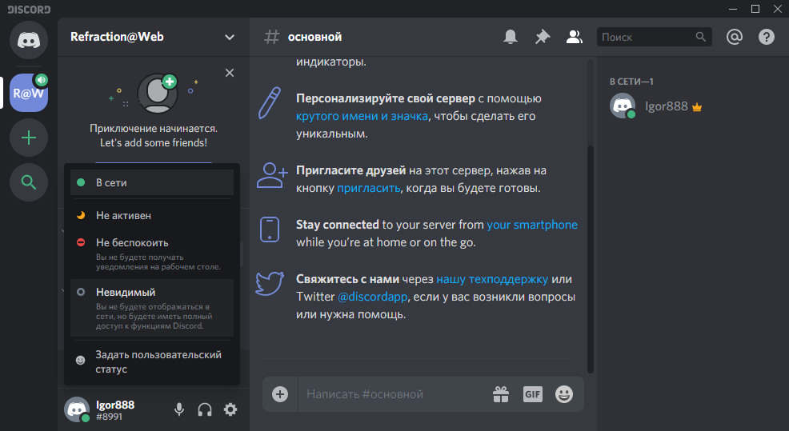Open the help question mark icon
The height and width of the screenshot is (431, 789).
(766, 37)
